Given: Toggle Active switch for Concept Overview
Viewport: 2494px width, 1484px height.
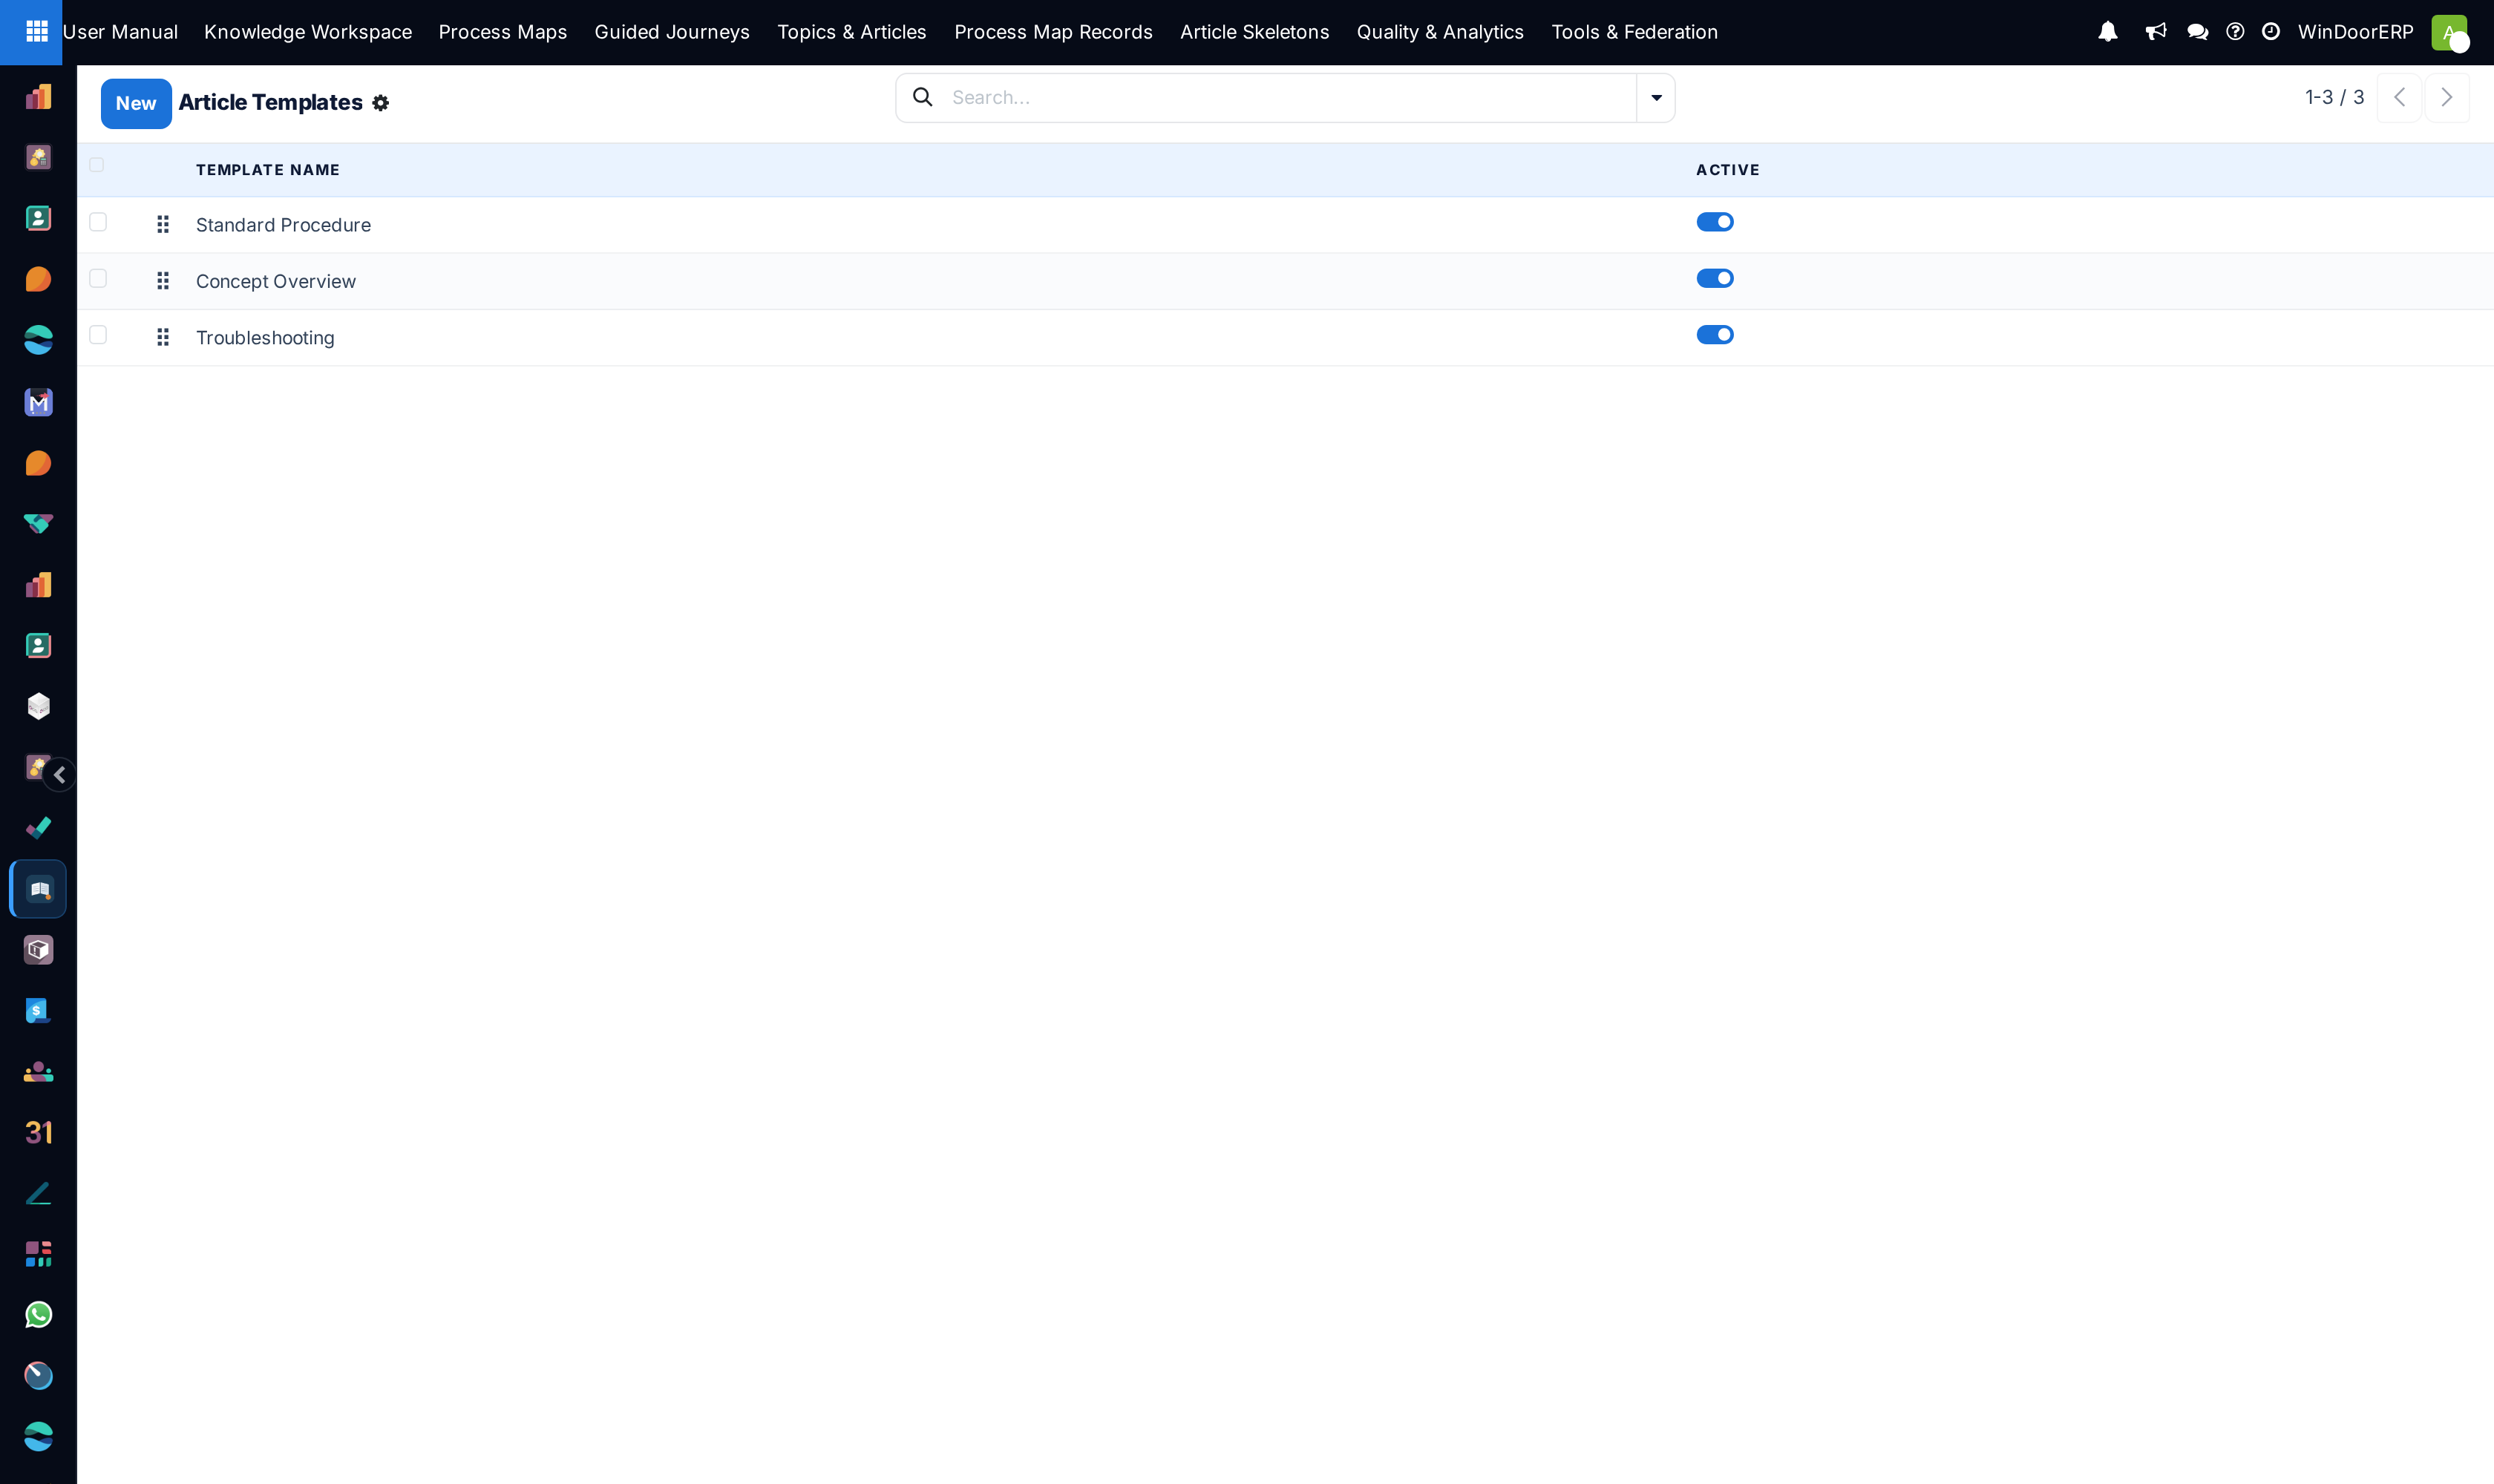Looking at the screenshot, I should pyautogui.click(x=1715, y=278).
